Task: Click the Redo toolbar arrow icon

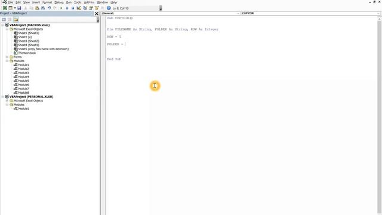Action: [x=55, y=8]
